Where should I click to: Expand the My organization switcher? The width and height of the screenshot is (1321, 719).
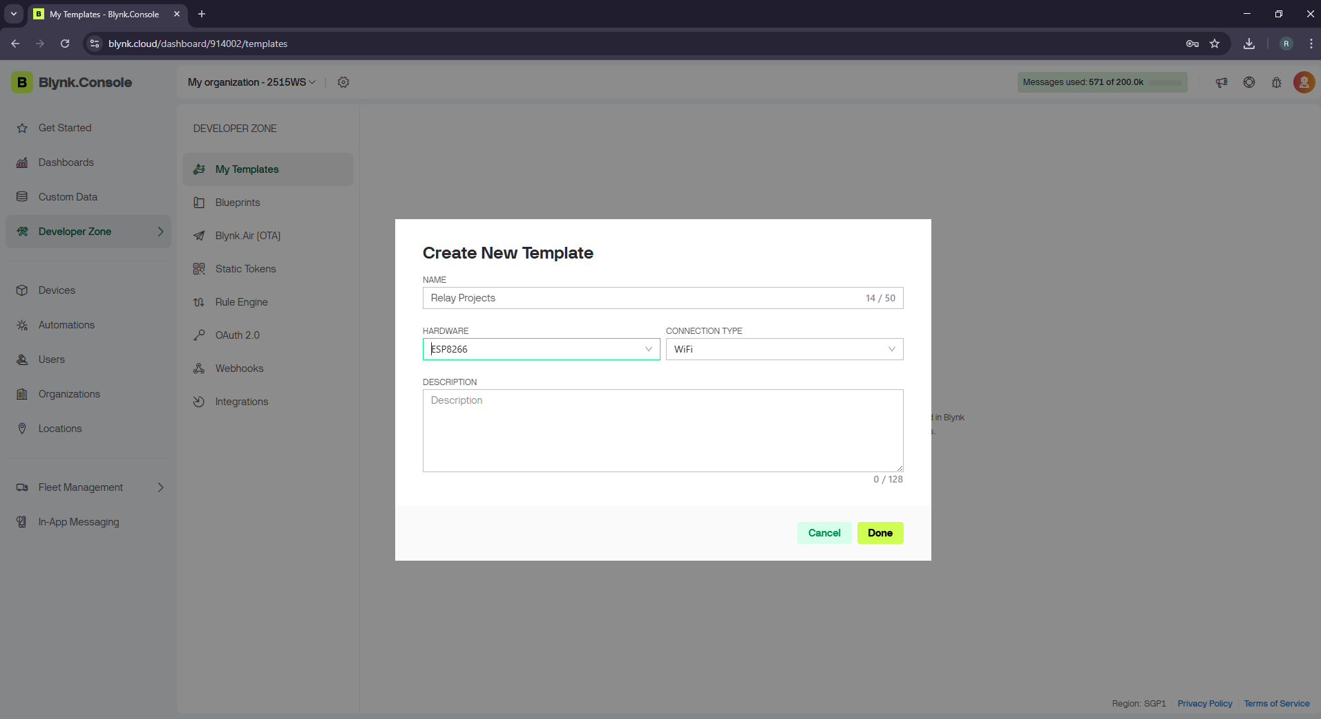[251, 82]
